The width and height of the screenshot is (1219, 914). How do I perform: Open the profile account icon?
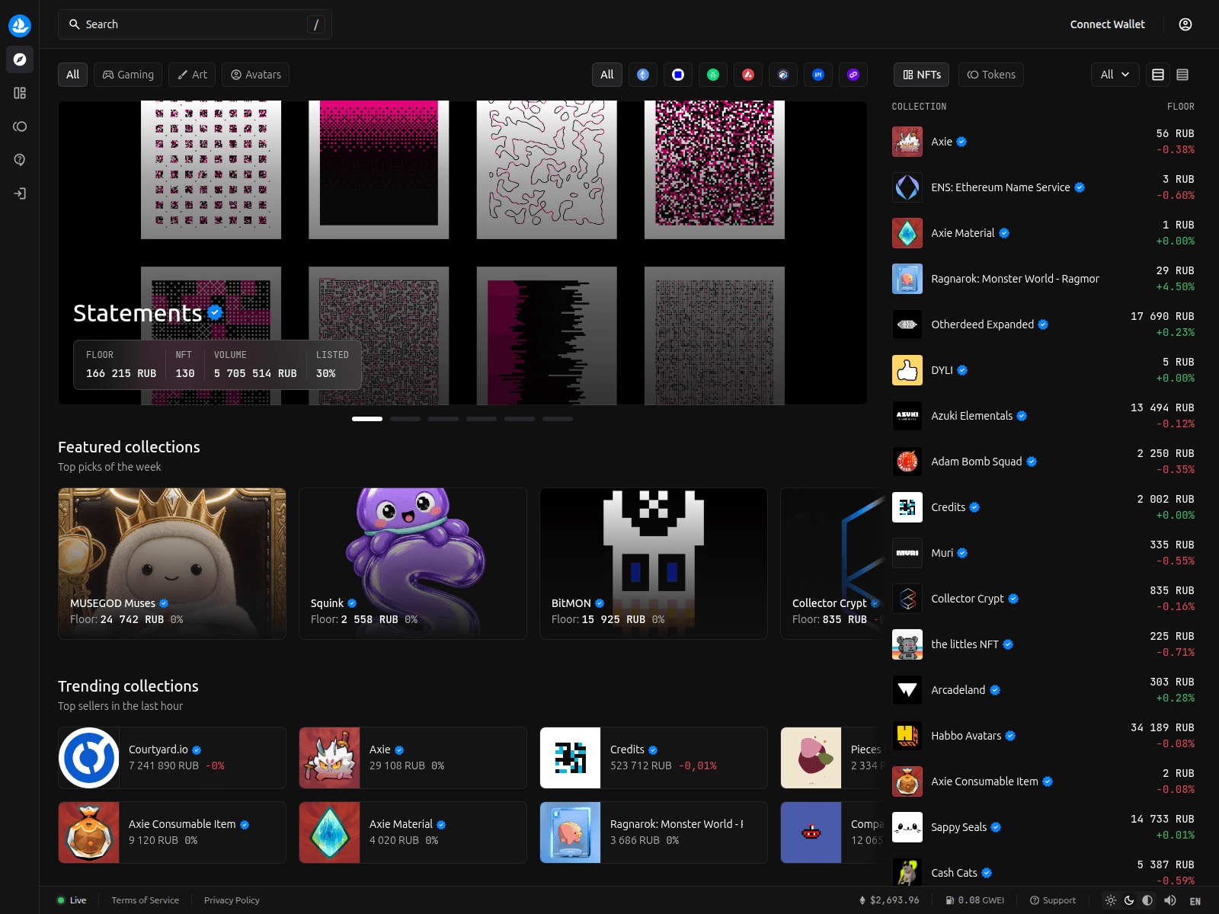tap(1185, 24)
